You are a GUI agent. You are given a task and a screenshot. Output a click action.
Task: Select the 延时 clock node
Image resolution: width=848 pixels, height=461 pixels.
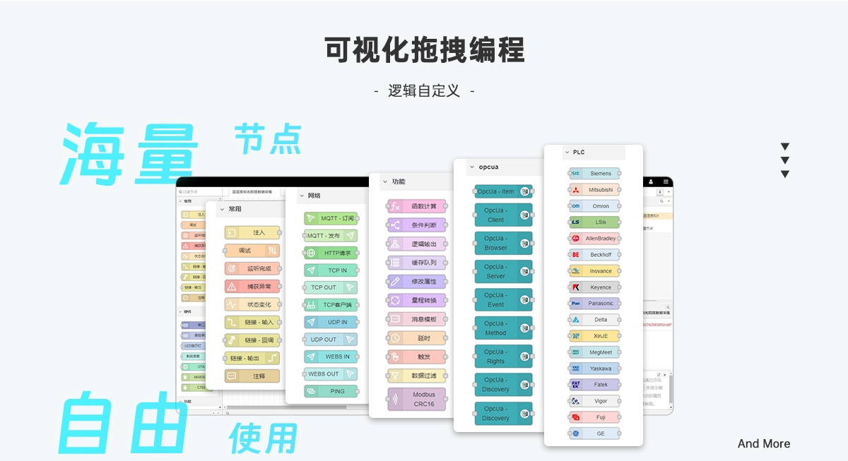pos(416,338)
